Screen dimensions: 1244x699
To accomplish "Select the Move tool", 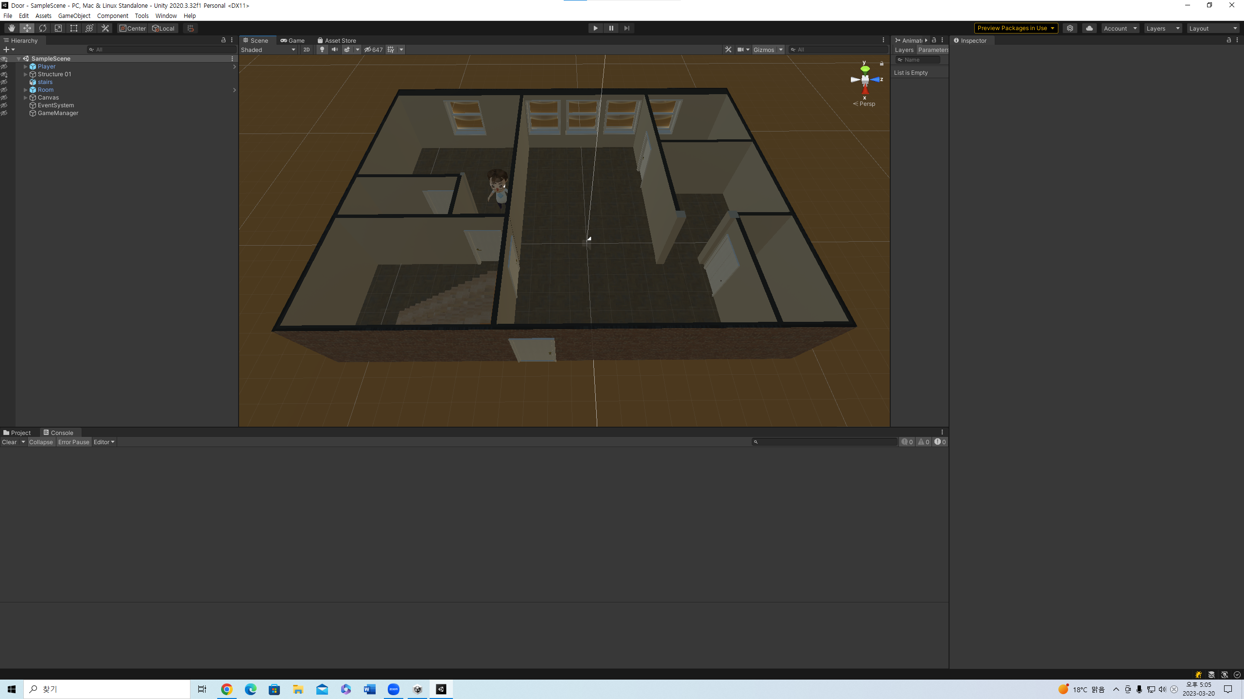I will point(27,28).
